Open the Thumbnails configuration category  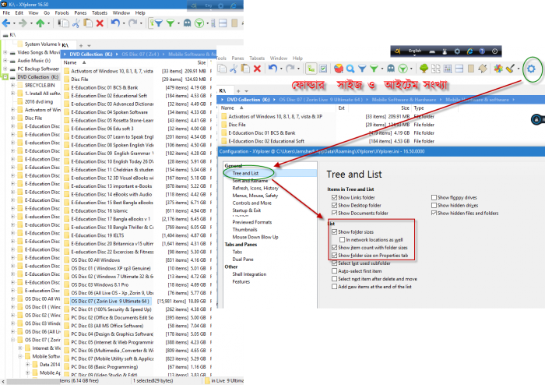[x=244, y=230]
